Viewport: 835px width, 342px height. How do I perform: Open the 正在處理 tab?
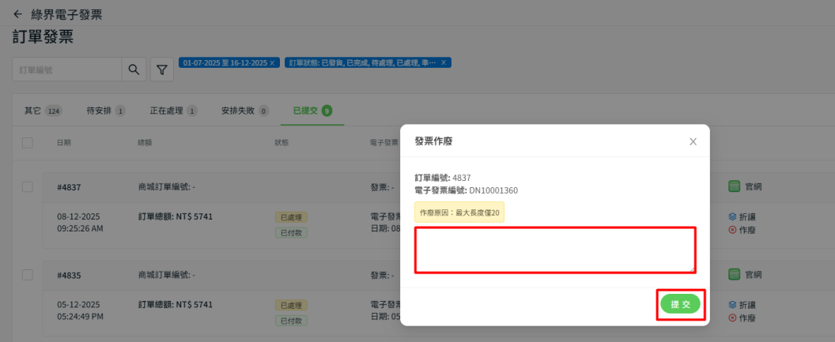173,111
